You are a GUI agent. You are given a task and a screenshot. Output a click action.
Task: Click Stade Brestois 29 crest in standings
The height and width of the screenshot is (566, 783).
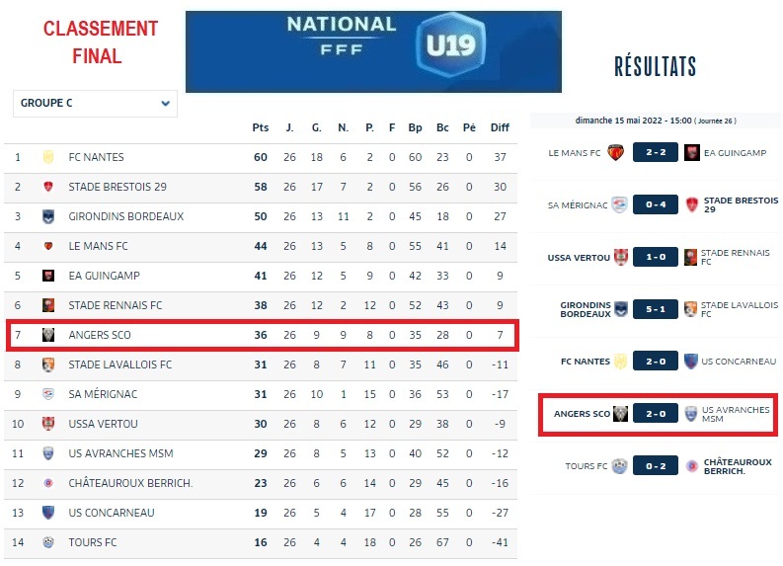pos(46,187)
